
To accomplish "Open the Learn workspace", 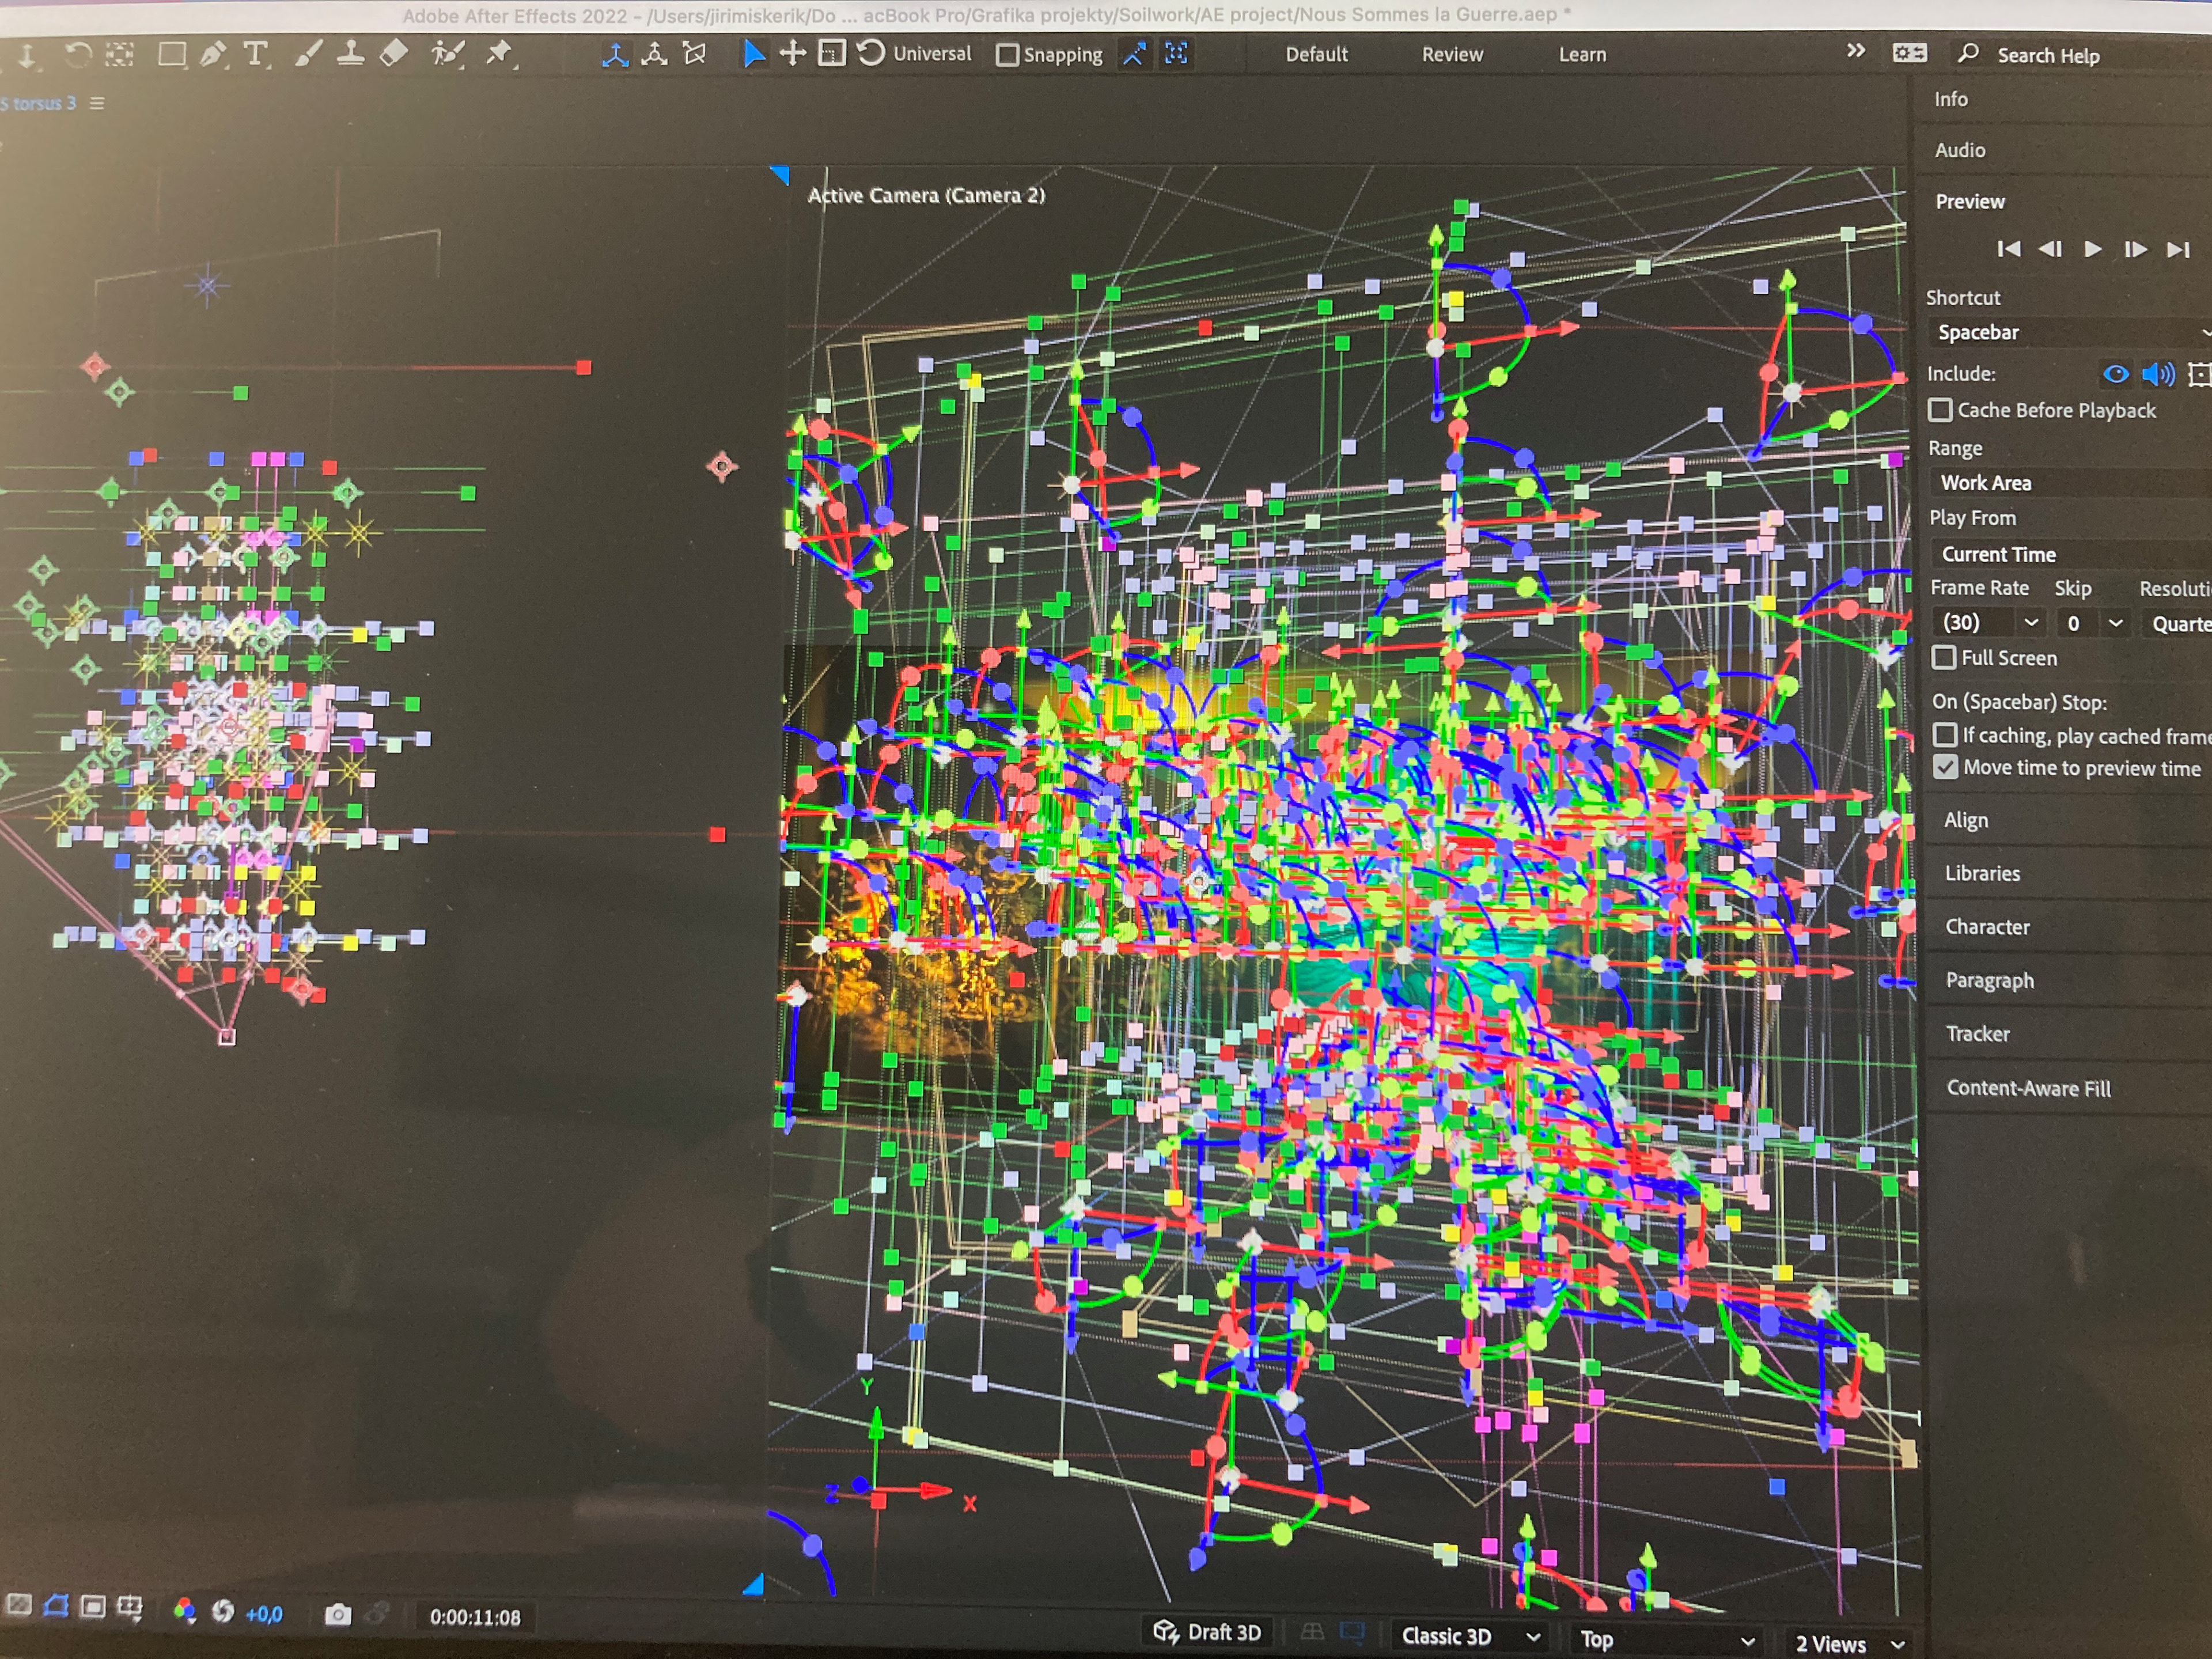I will tap(1582, 55).
